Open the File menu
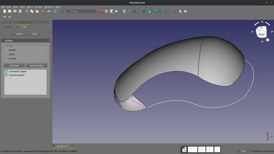The image size is (274, 154). click(x=3, y=7)
